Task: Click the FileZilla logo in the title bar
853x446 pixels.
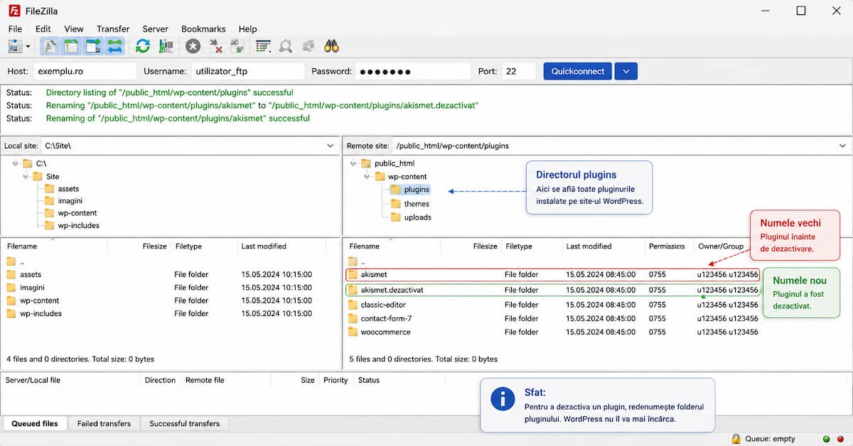Action: pyautogui.click(x=14, y=11)
